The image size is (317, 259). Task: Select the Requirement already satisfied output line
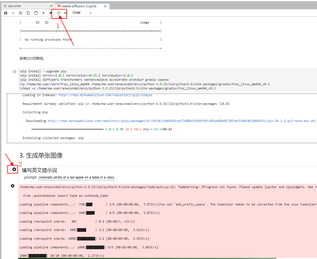pos(126,104)
